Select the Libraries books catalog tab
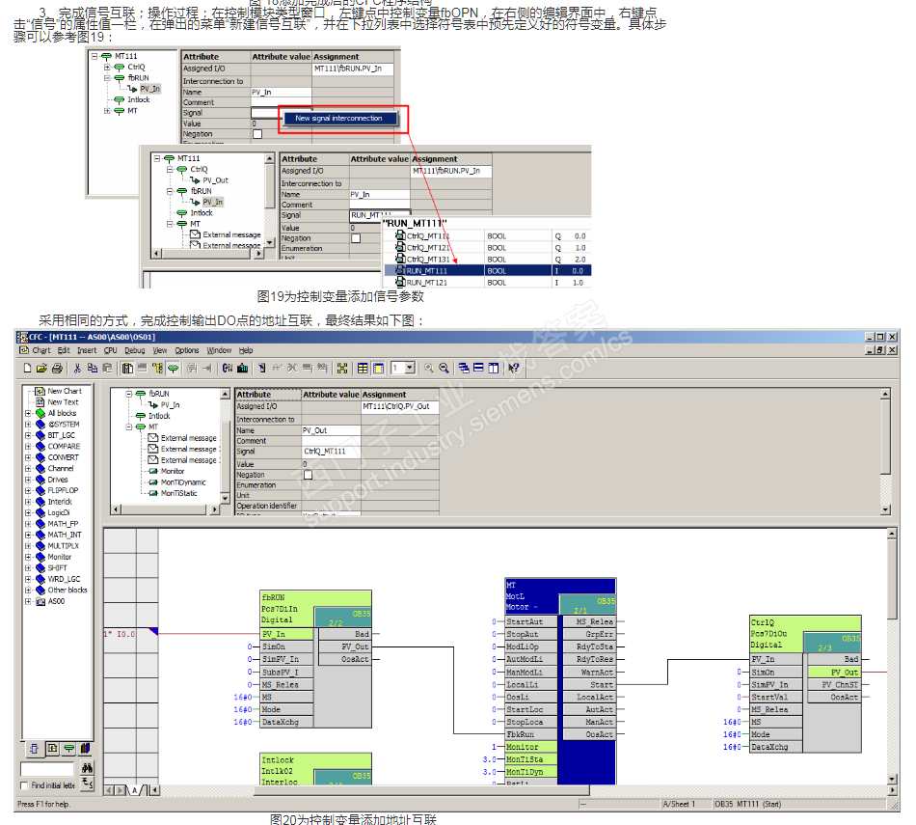The height and width of the screenshot is (825, 916). pos(85,749)
